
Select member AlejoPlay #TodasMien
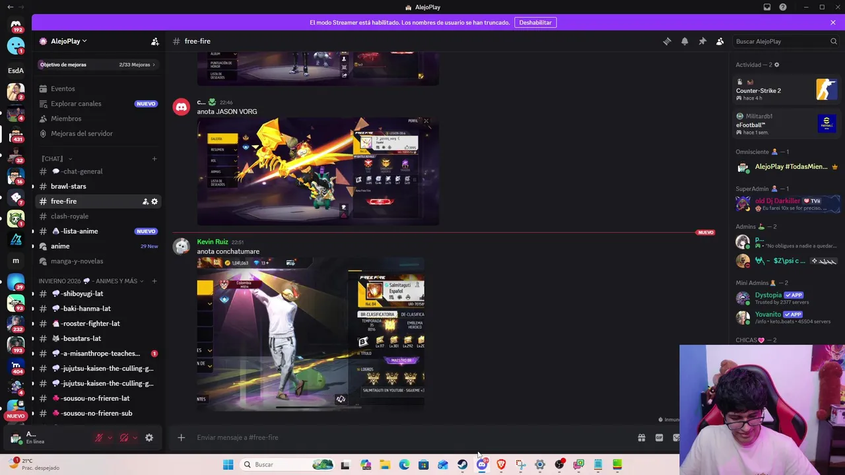pyautogui.click(x=787, y=167)
